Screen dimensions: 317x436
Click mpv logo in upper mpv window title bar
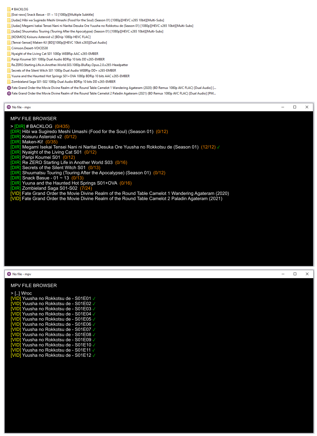click(9, 107)
